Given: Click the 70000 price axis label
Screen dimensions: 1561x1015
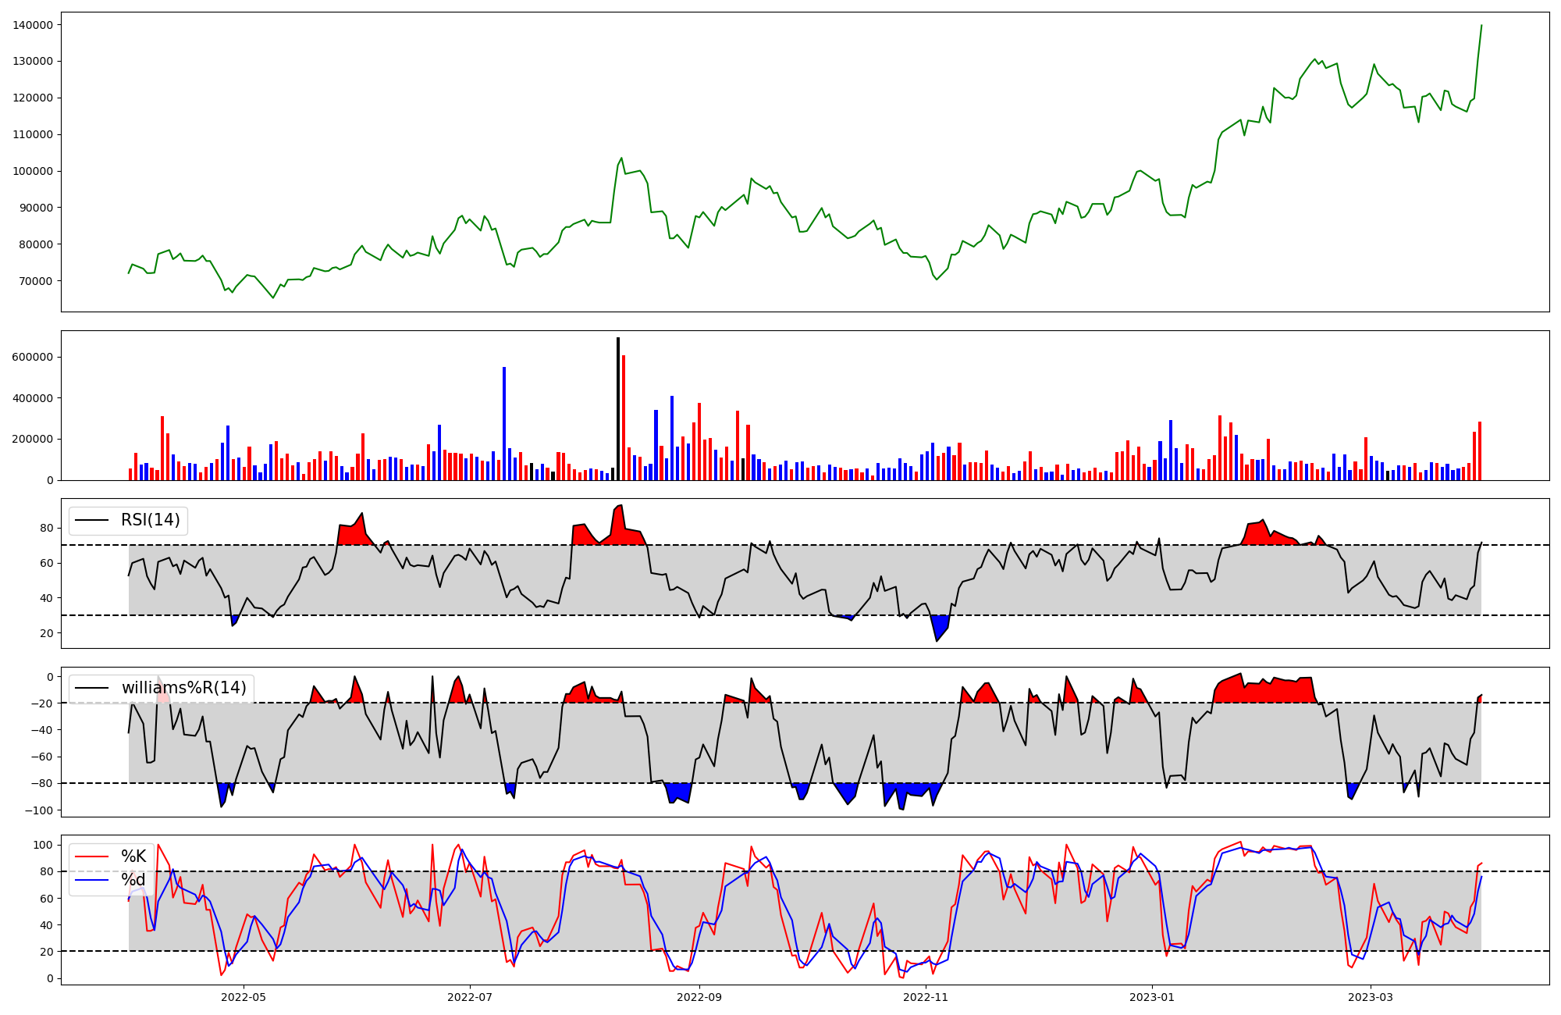Looking at the screenshot, I should pyautogui.click(x=36, y=281).
